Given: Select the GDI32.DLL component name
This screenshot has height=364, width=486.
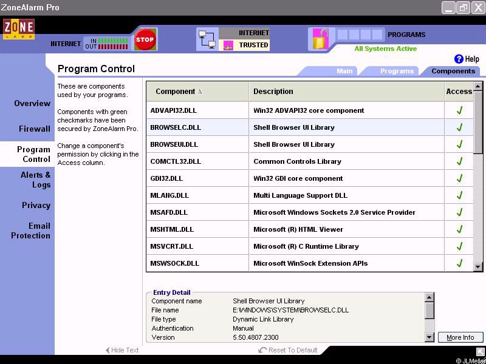Looking at the screenshot, I should click(166, 178).
